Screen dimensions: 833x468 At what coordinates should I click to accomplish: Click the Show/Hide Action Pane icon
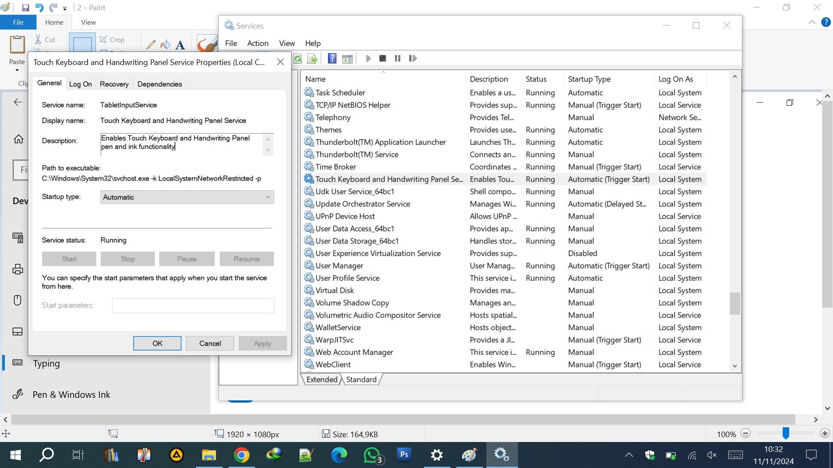pyautogui.click(x=348, y=58)
